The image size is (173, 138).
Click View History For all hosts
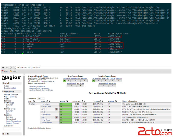37,87
